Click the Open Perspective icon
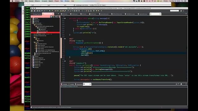This screenshot has width=198, height=111. coord(181,11)
